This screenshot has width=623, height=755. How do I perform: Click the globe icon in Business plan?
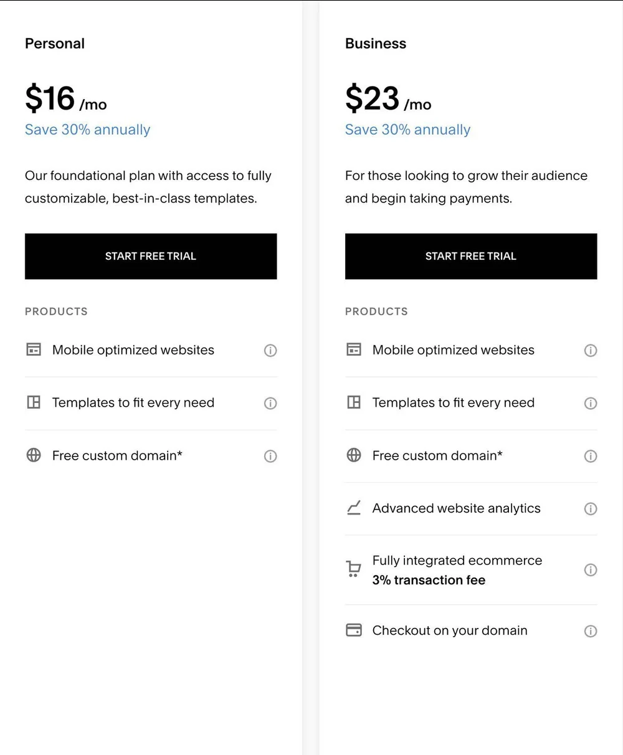[x=354, y=455]
